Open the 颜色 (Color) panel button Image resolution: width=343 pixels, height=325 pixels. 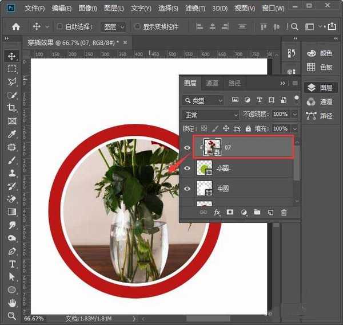(320, 53)
